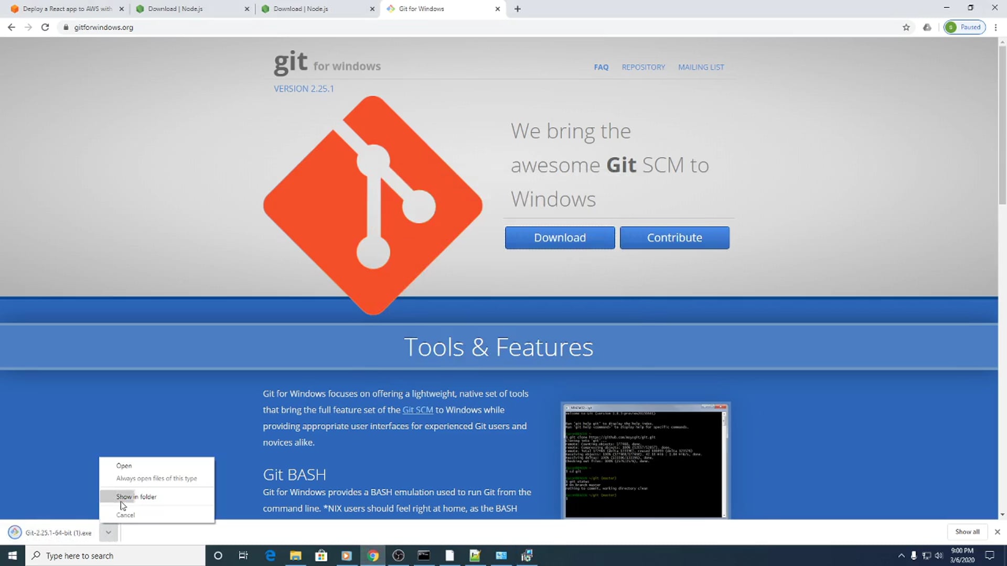1007x566 pixels.
Task: Click the back navigation arrow
Action: point(12,27)
